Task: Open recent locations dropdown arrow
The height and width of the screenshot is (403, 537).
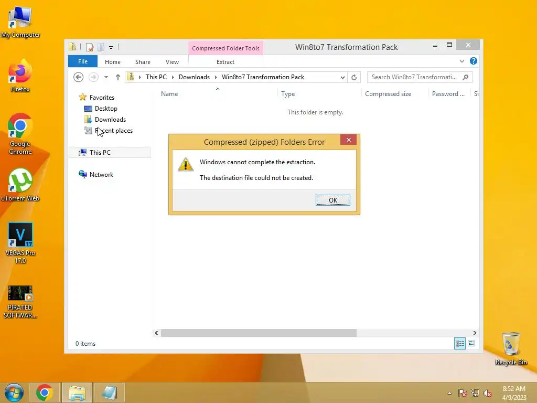Action: click(x=106, y=77)
